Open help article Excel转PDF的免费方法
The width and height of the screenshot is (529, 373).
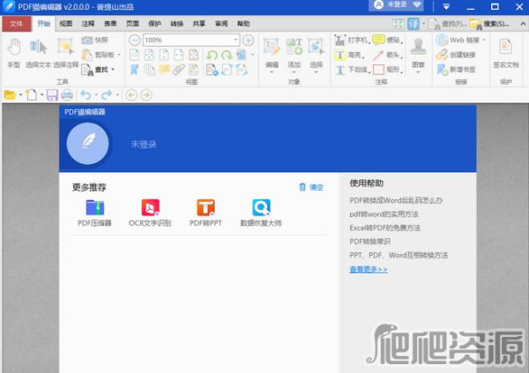click(x=385, y=228)
